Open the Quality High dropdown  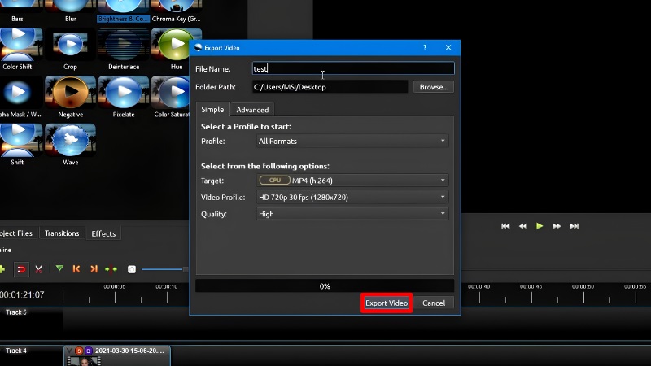coord(352,214)
